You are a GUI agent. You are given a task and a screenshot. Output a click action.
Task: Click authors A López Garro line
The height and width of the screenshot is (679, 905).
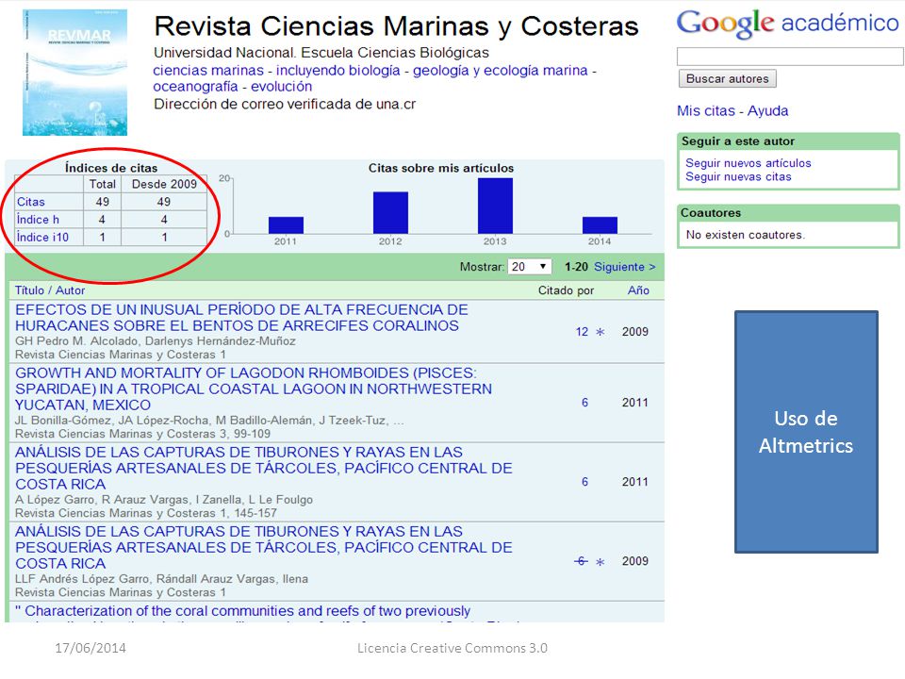point(164,500)
